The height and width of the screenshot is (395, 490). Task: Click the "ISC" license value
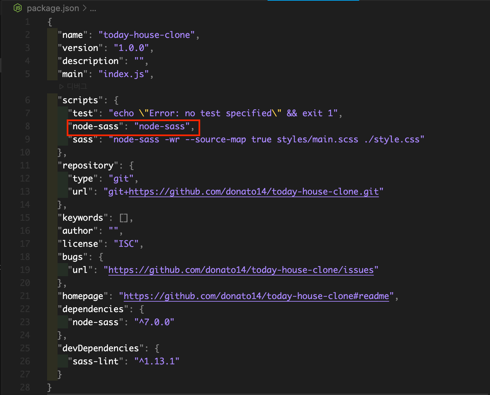pyautogui.click(x=126, y=244)
